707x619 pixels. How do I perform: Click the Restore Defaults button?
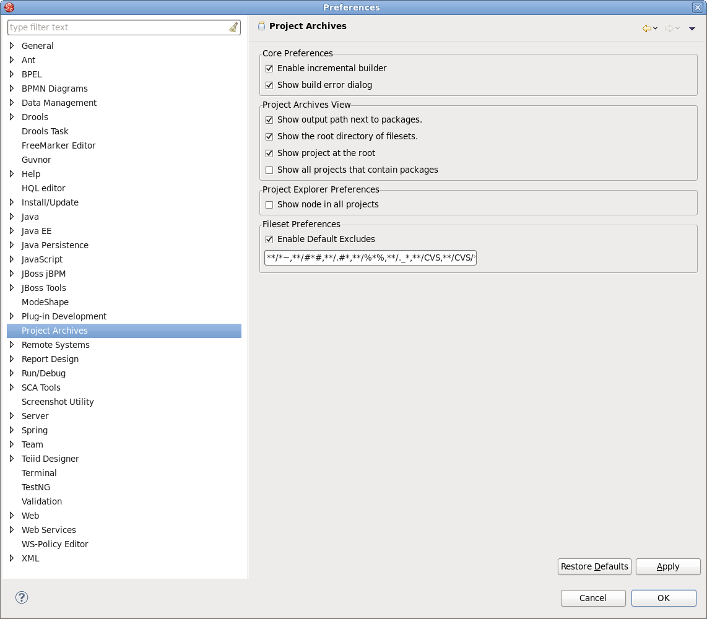[x=594, y=566]
